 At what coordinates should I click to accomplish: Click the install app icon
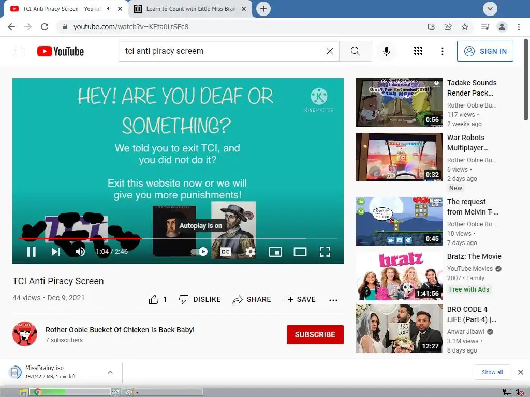pos(431,27)
